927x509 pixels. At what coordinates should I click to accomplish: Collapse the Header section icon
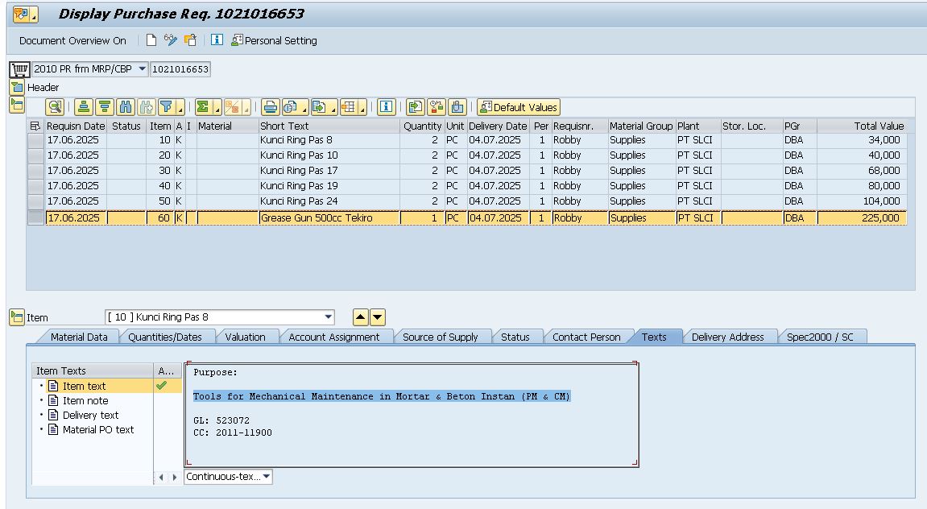(x=17, y=88)
